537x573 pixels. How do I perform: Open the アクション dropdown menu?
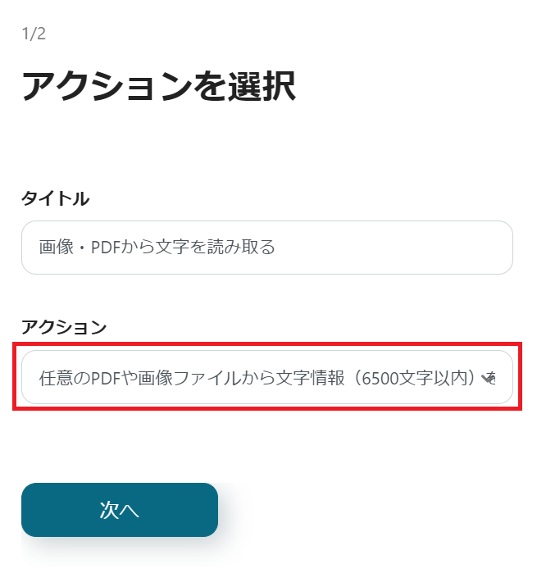coord(266,377)
